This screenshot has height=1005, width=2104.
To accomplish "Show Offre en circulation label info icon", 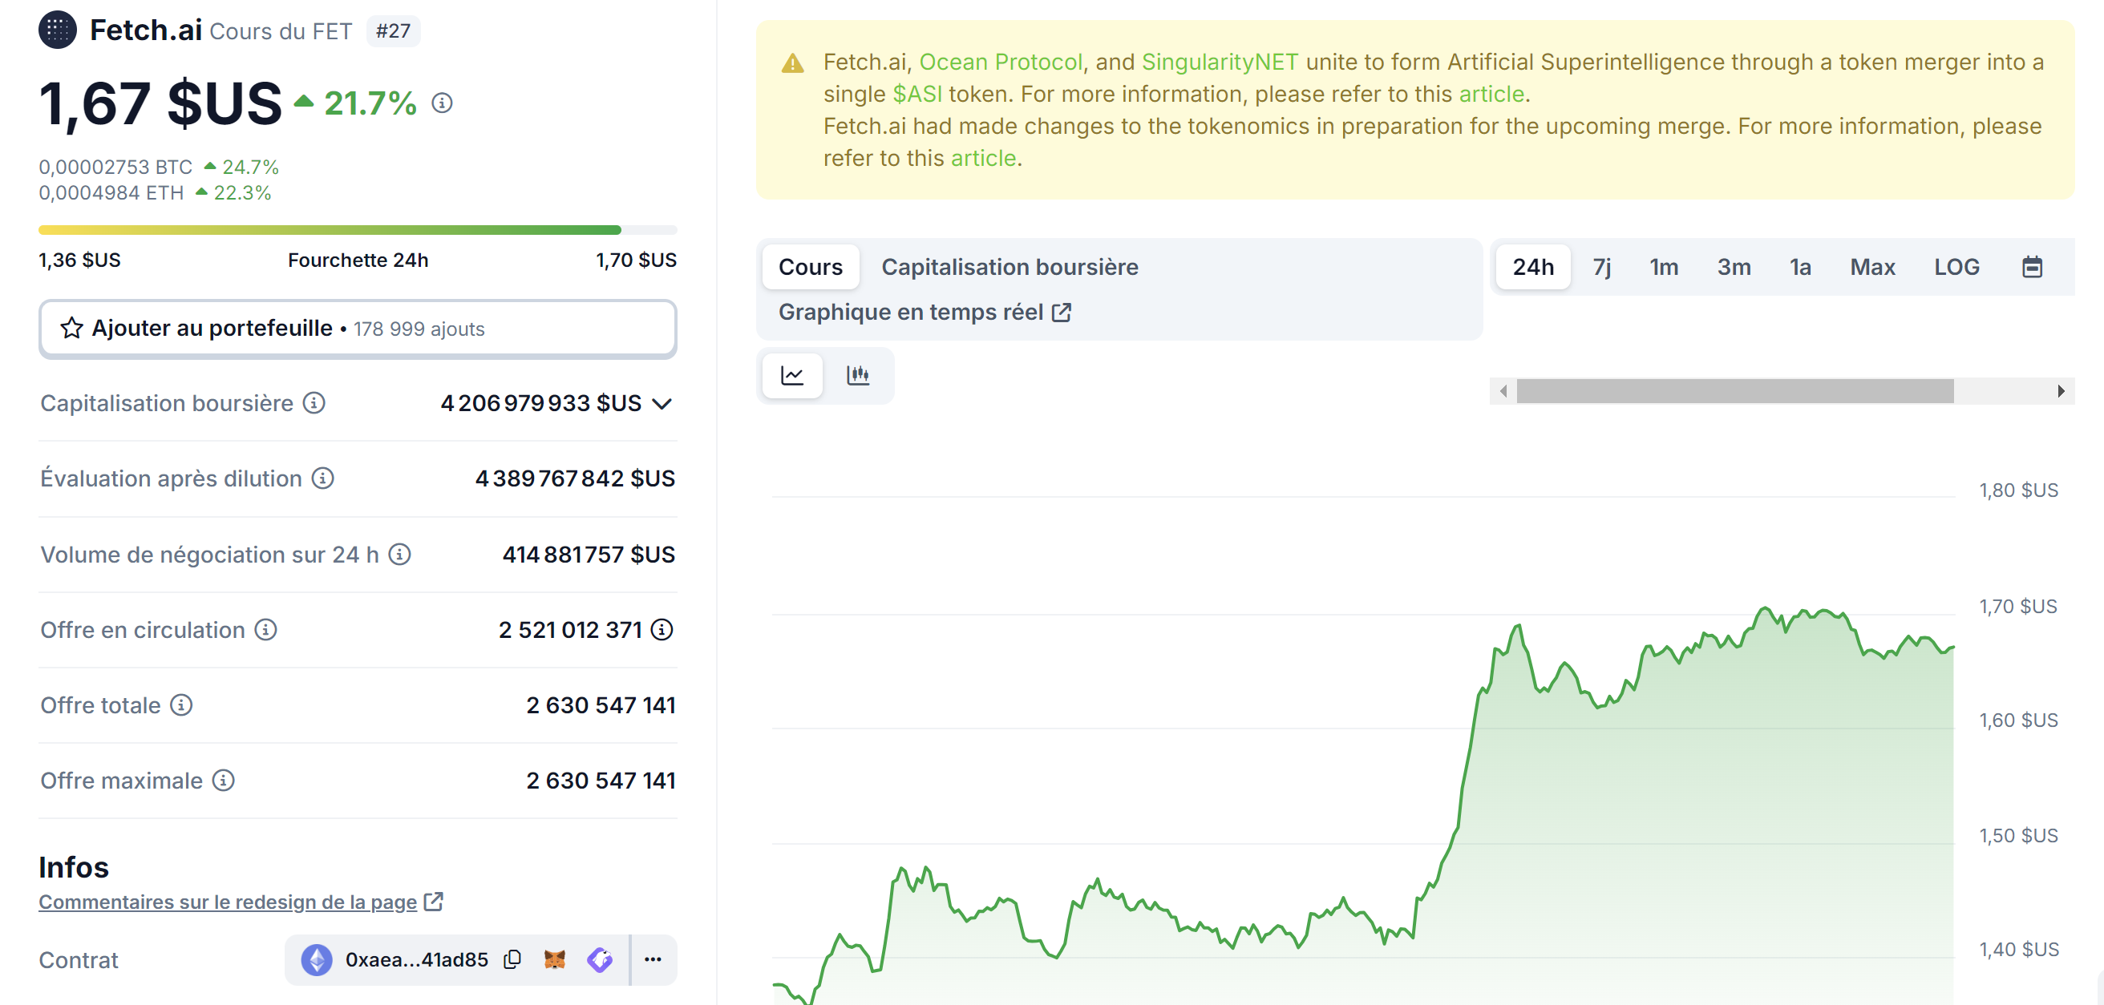I will pyautogui.click(x=266, y=630).
